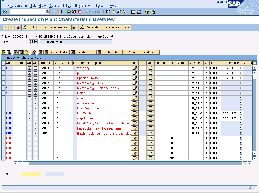Toggle Qn checkbox for Viscosity row
The height and width of the screenshot is (193, 259).
click(x=29, y=68)
